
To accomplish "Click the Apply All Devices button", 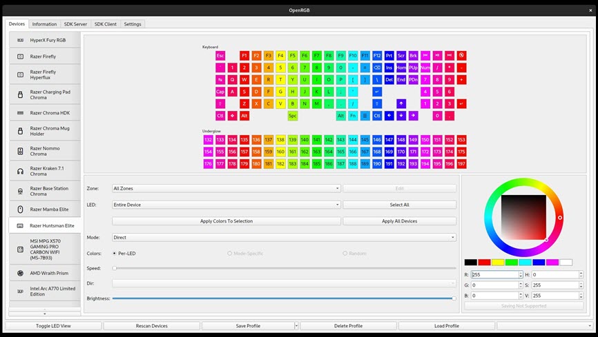I will pyautogui.click(x=399, y=221).
